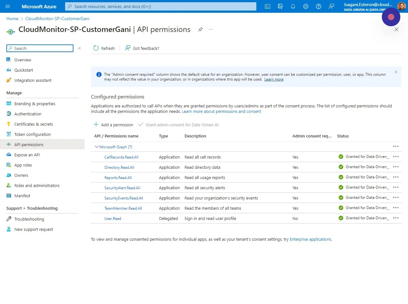Screen dimensions: 408x304
Task: Open SecurityEvents.Read.All permission
Action: click(124, 198)
